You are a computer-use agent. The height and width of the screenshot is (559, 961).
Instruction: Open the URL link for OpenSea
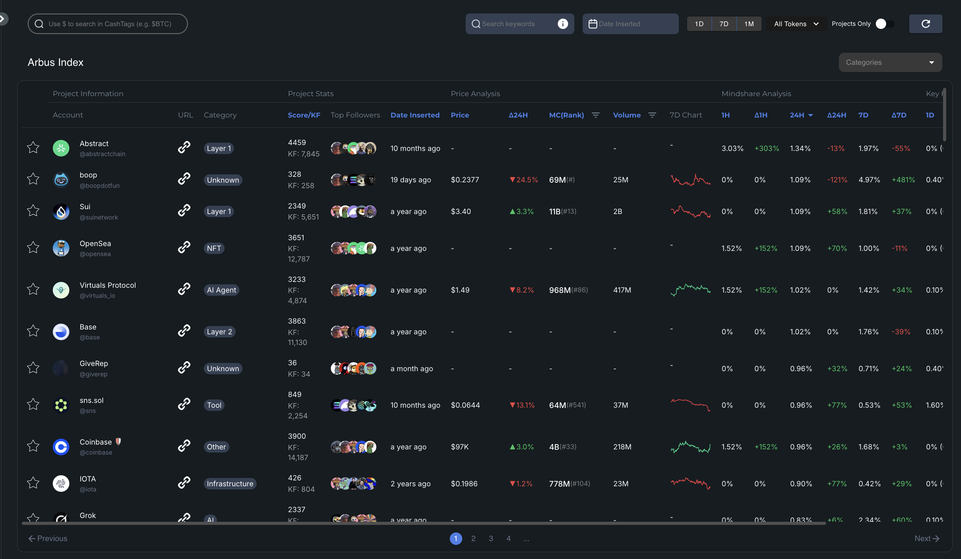pos(184,247)
